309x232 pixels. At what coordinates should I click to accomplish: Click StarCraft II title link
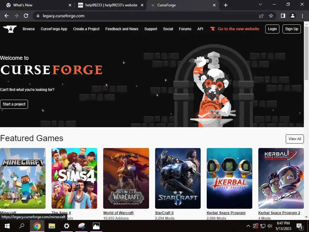click(x=164, y=213)
